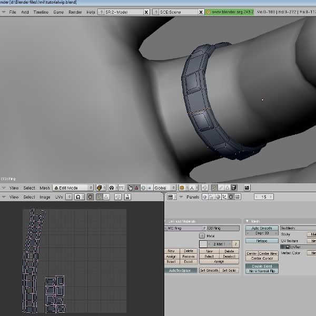Viewport: 316px width, 316px height.
Task: Open SR:2-Model screen selector arrows
Action: 101,12
